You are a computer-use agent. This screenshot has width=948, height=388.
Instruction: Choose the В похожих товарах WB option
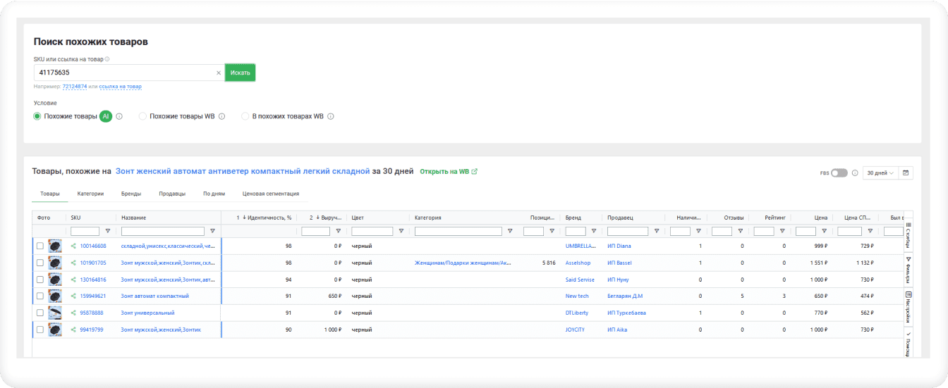(245, 117)
